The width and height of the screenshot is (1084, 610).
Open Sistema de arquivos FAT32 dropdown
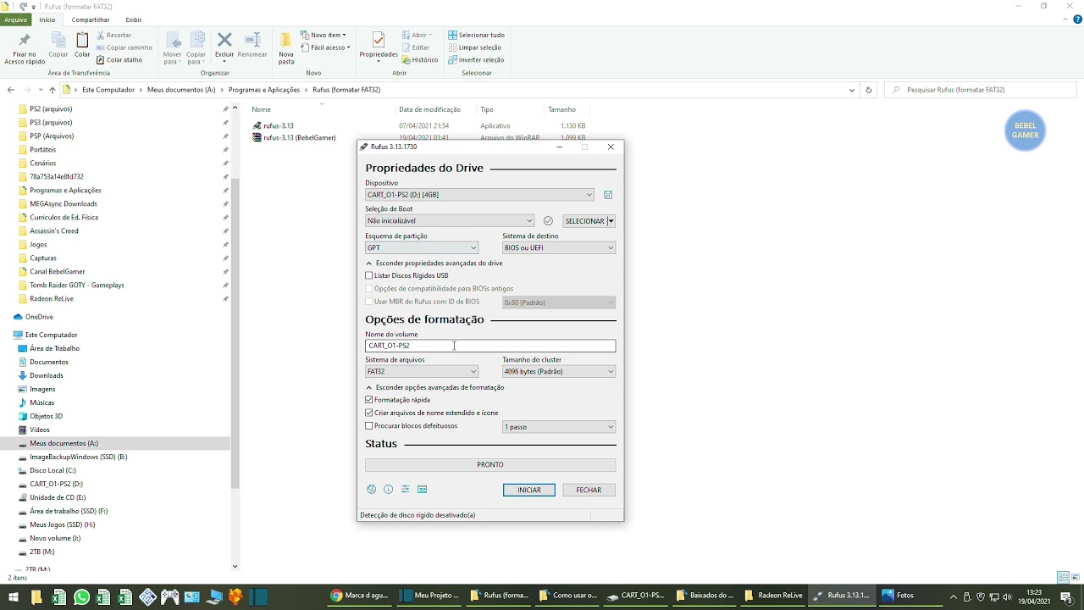[x=422, y=372]
